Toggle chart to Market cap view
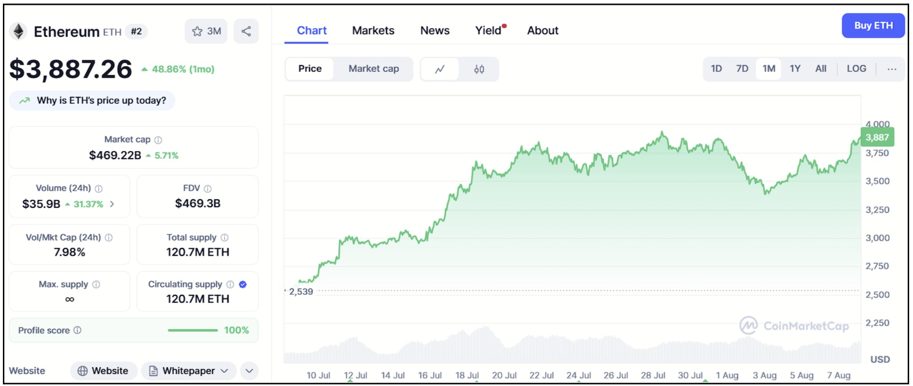The height and width of the screenshot is (386, 913). pos(373,69)
